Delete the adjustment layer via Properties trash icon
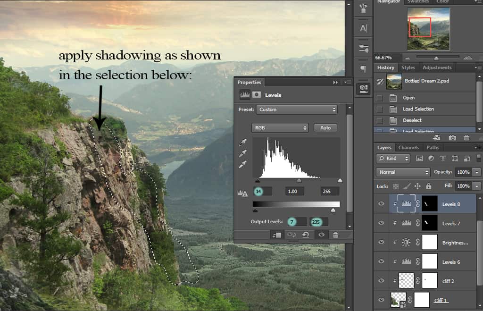The height and width of the screenshot is (311, 483). [335, 235]
